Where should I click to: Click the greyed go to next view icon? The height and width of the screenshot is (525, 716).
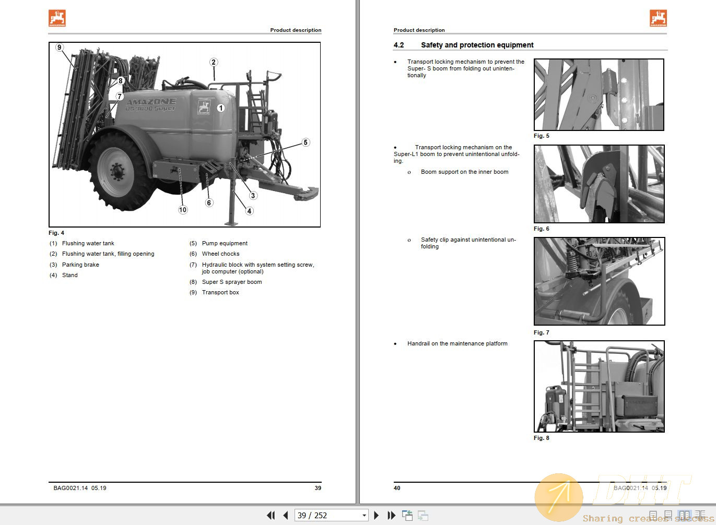(423, 516)
